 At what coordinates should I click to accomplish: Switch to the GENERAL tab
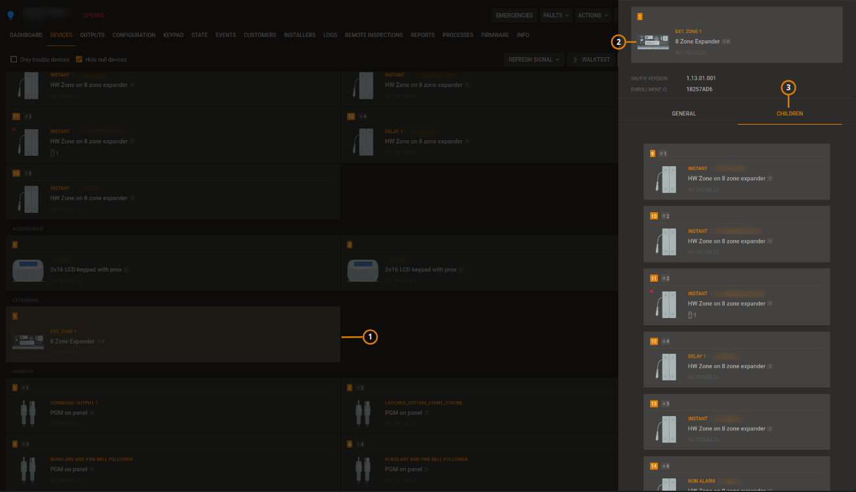[x=683, y=113]
